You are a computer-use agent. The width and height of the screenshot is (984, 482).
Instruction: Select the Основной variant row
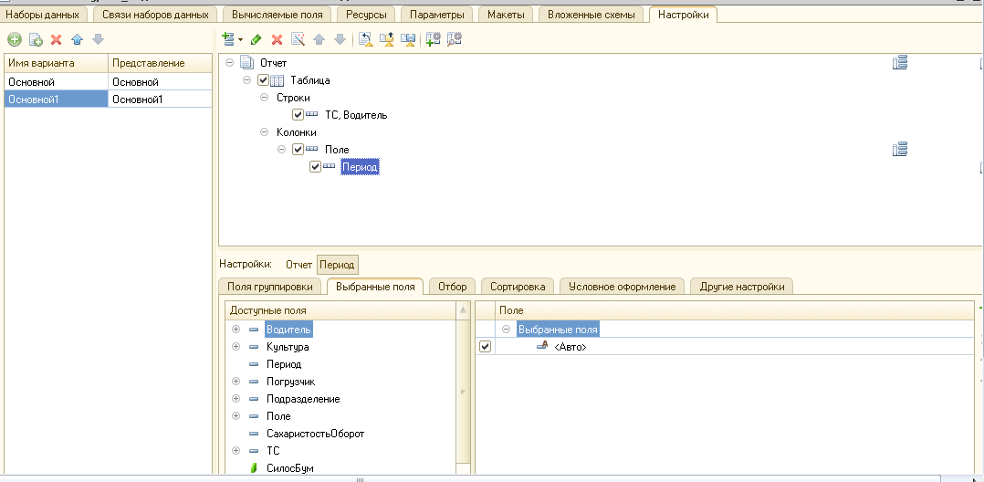coord(108,81)
